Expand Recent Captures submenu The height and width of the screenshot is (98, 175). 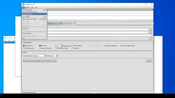pos(34,33)
